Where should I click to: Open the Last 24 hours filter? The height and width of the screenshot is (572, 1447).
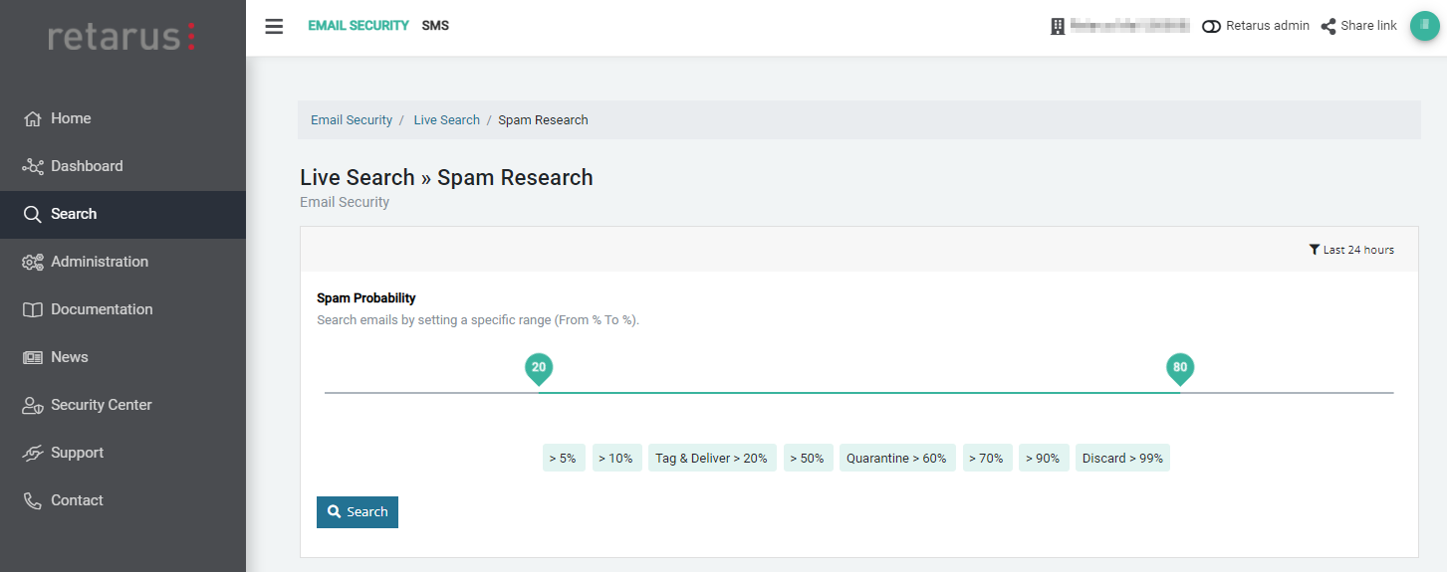pos(1351,250)
